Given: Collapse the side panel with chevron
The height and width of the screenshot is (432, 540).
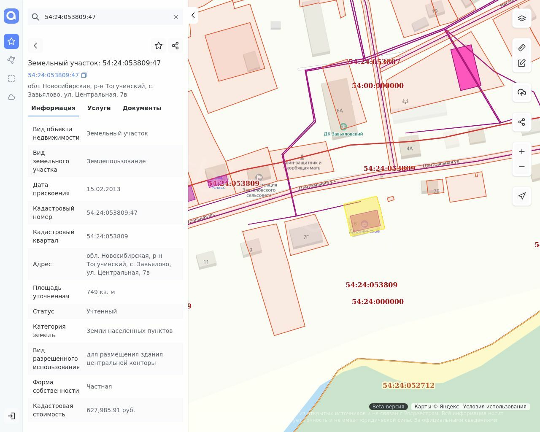Looking at the screenshot, I should point(193,15).
